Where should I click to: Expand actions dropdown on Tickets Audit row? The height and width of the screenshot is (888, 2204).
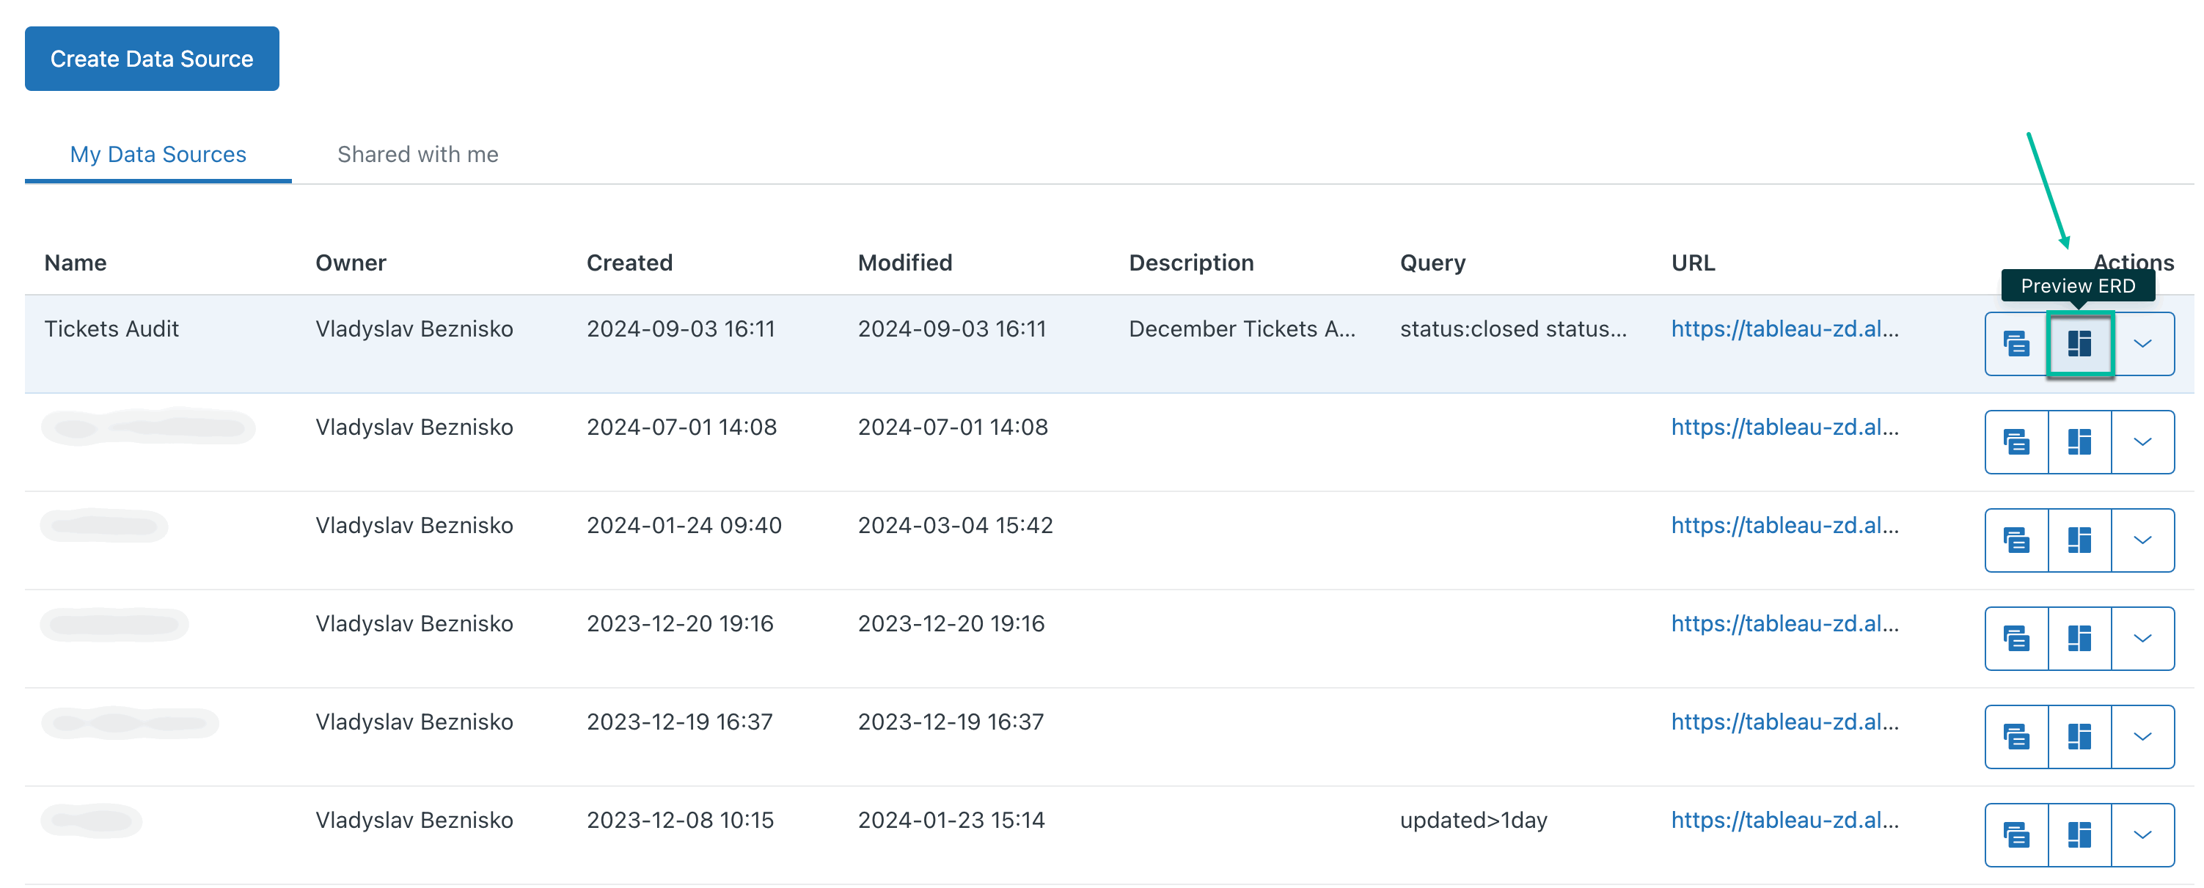[x=2144, y=344]
